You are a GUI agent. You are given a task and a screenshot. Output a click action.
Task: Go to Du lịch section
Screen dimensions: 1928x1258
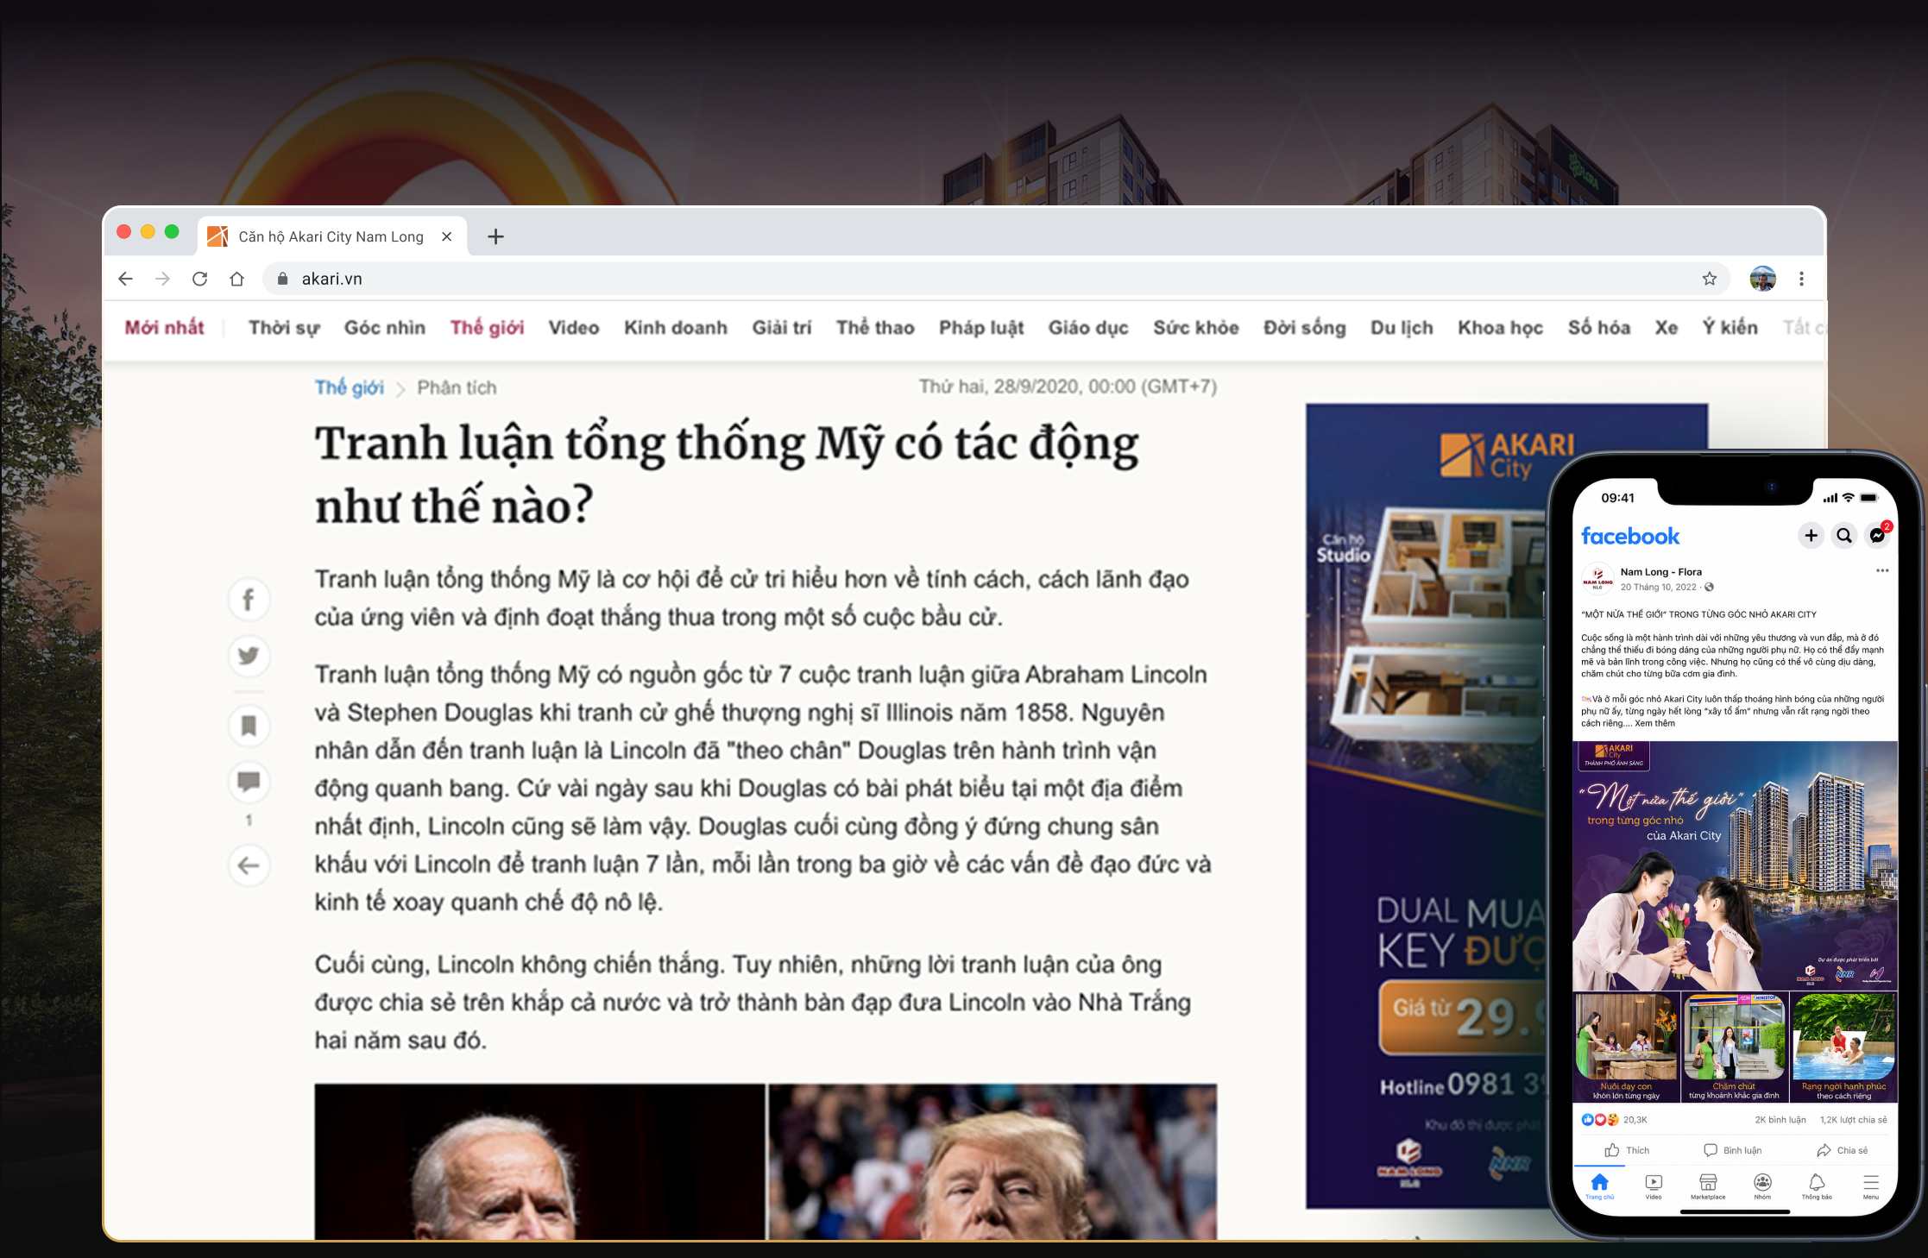click(x=1402, y=328)
